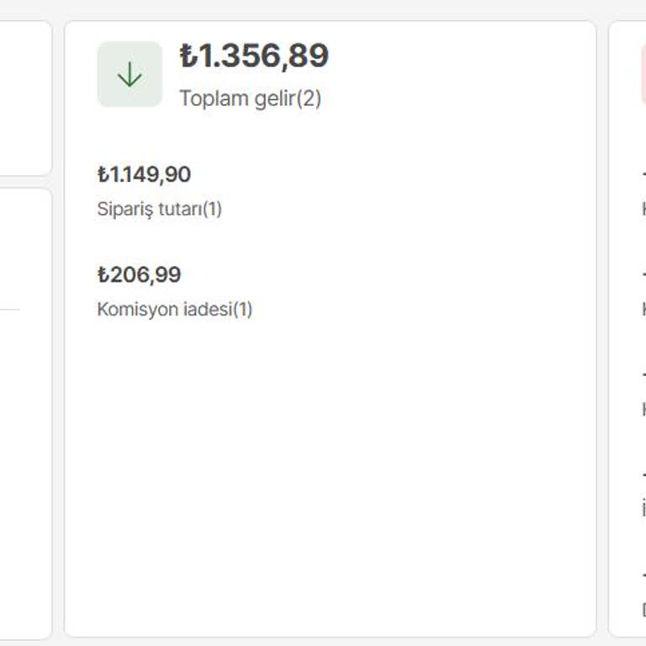Viewport: 646px width, 646px height.
Task: Select the ₺1.356,89 total income amount
Action: click(254, 56)
